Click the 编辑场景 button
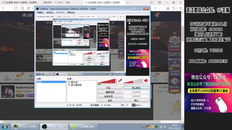Viewport: 232px width, 130px height. click(x=110, y=92)
